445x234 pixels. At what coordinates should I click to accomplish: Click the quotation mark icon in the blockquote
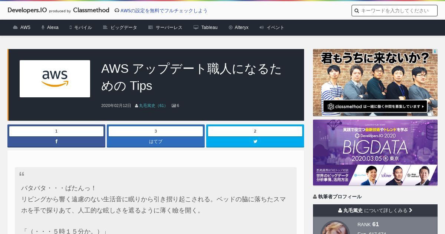point(22,174)
